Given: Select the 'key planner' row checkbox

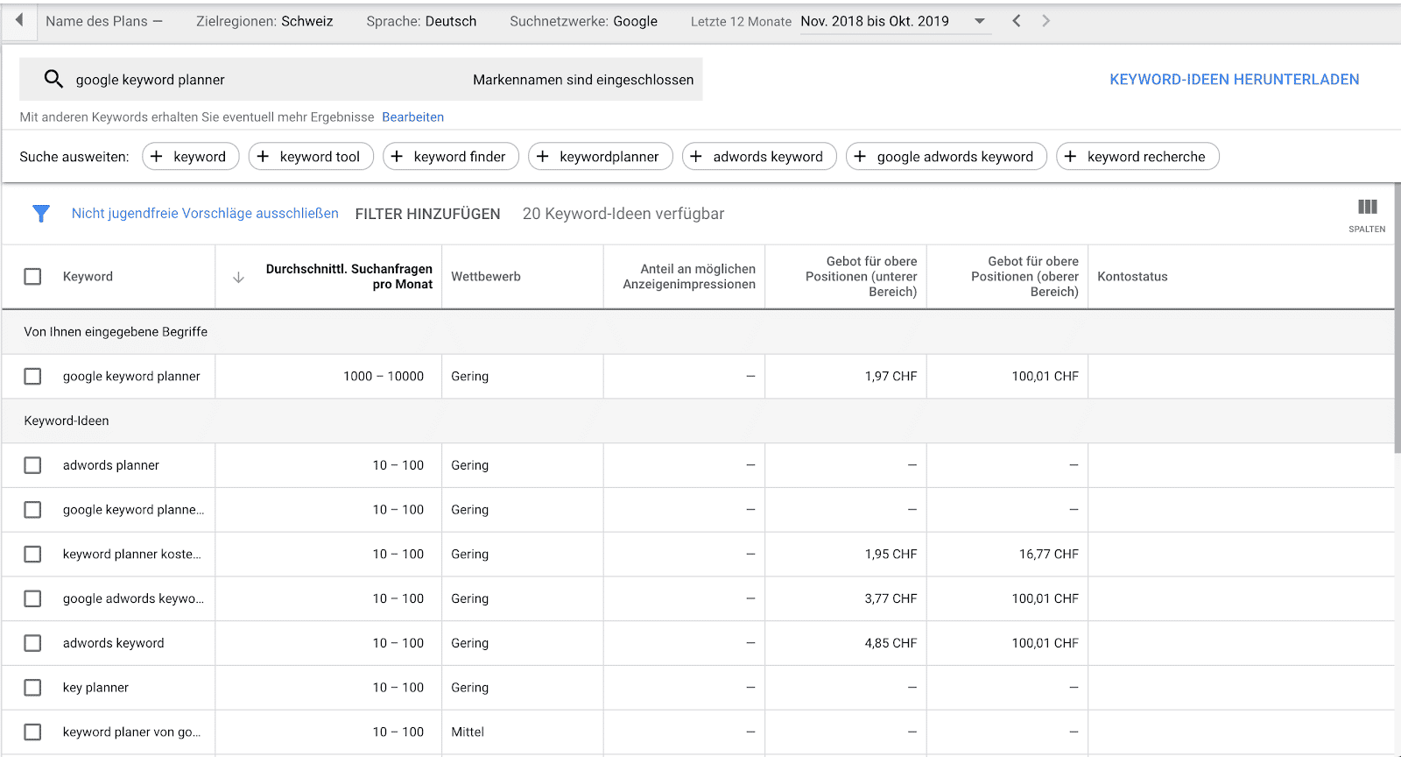Looking at the screenshot, I should coord(32,688).
